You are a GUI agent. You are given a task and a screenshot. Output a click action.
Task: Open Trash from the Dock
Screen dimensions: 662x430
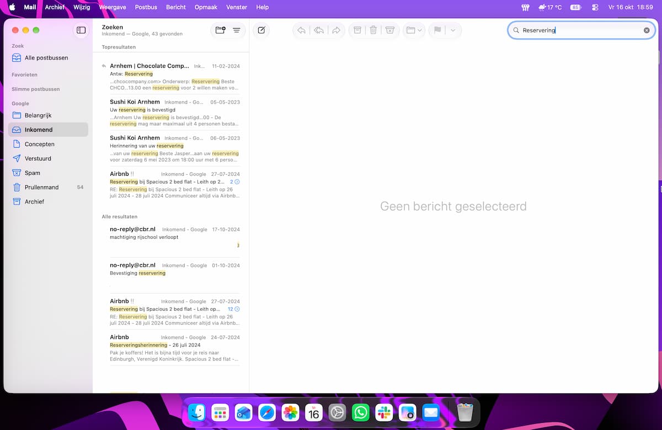click(465, 412)
